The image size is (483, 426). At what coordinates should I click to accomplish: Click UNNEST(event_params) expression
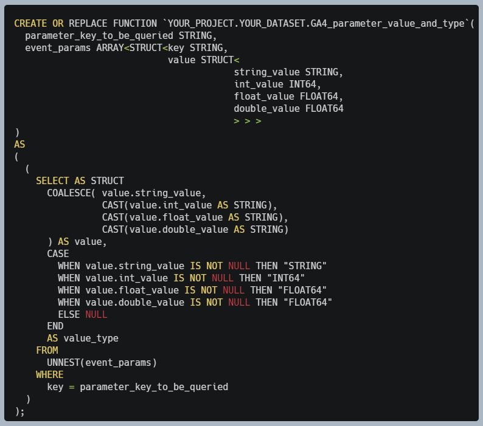pyautogui.click(x=102, y=363)
